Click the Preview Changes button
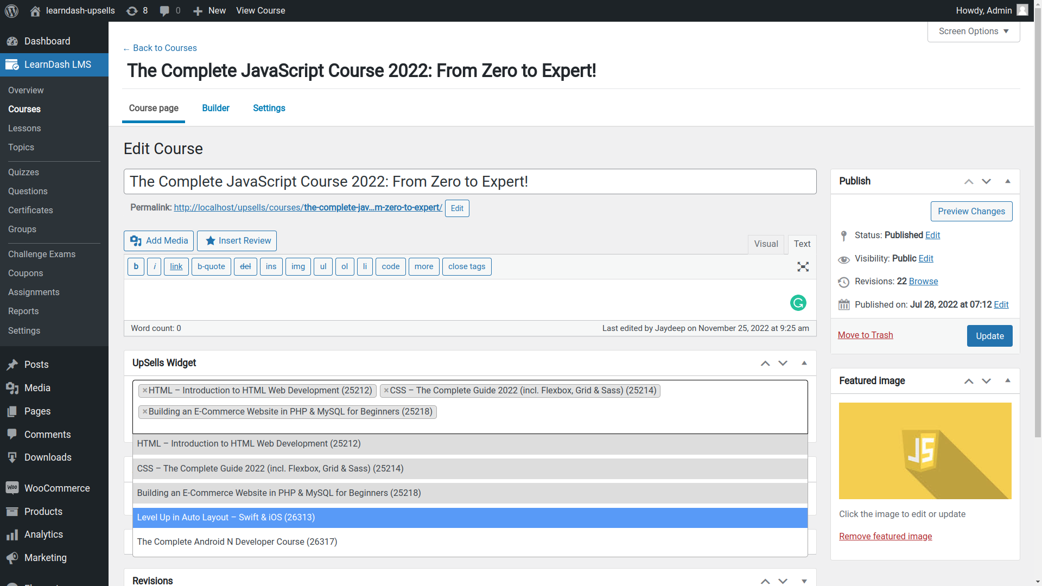 [971, 212]
